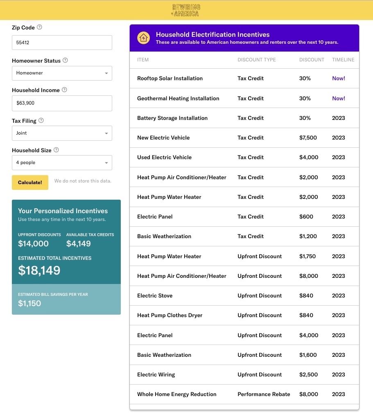Click the Household Income field showing $63,900
The width and height of the screenshot is (373, 419).
tap(62, 103)
